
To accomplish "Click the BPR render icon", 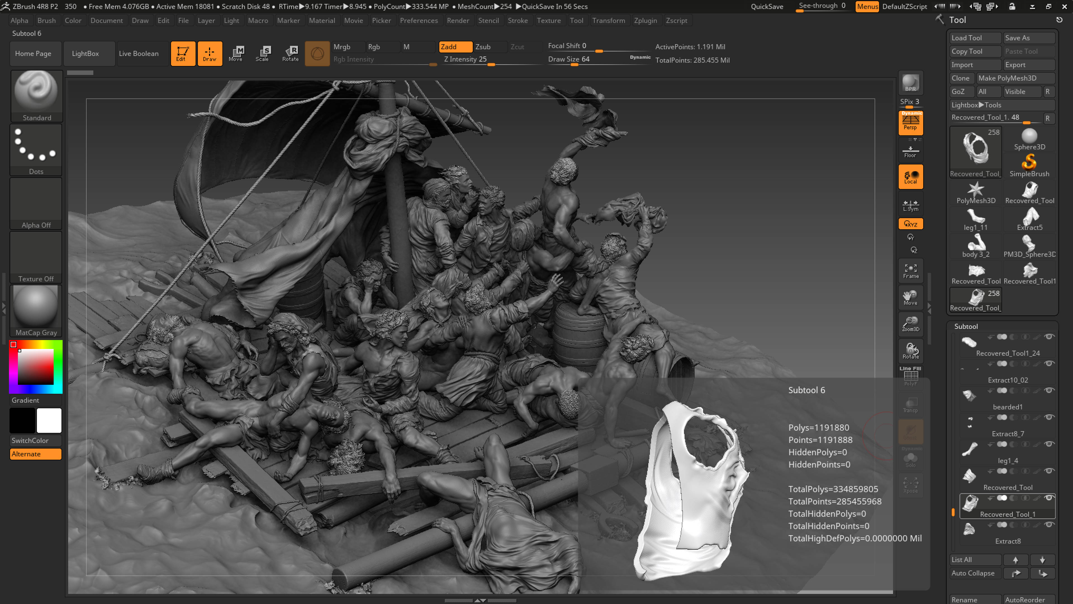I will (x=911, y=83).
